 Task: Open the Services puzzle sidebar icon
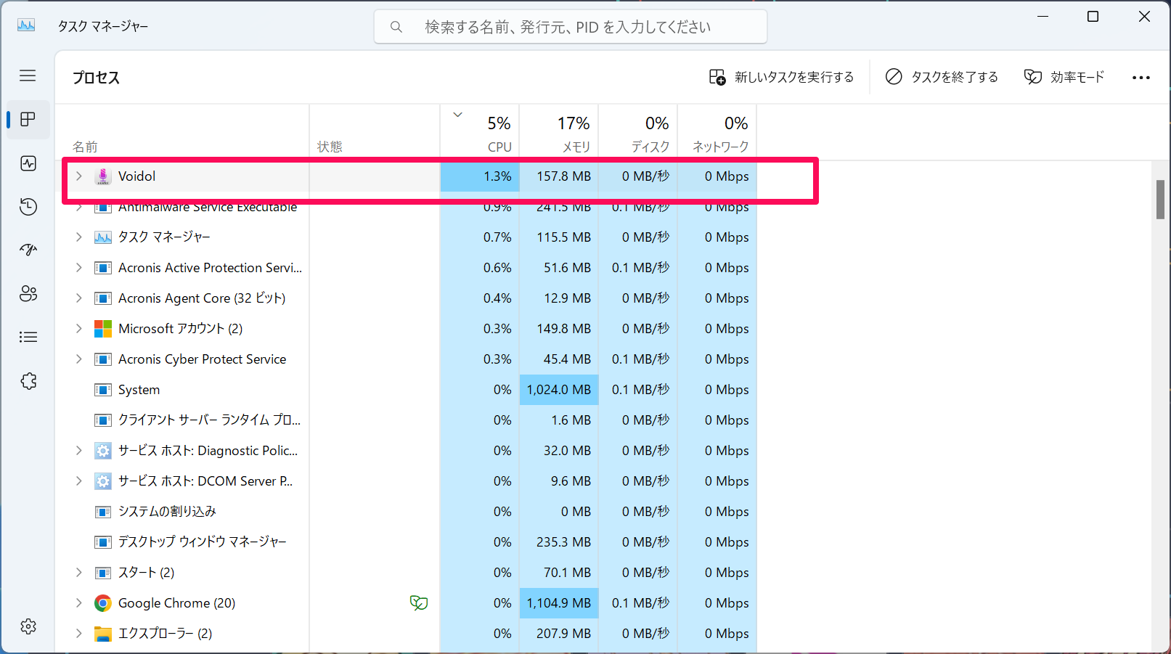coord(28,381)
